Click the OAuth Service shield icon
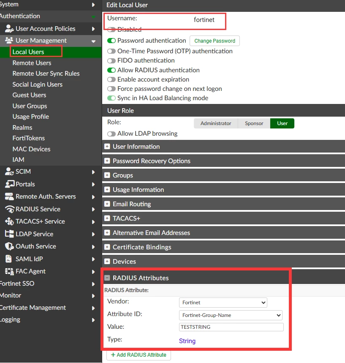 coord(9,246)
